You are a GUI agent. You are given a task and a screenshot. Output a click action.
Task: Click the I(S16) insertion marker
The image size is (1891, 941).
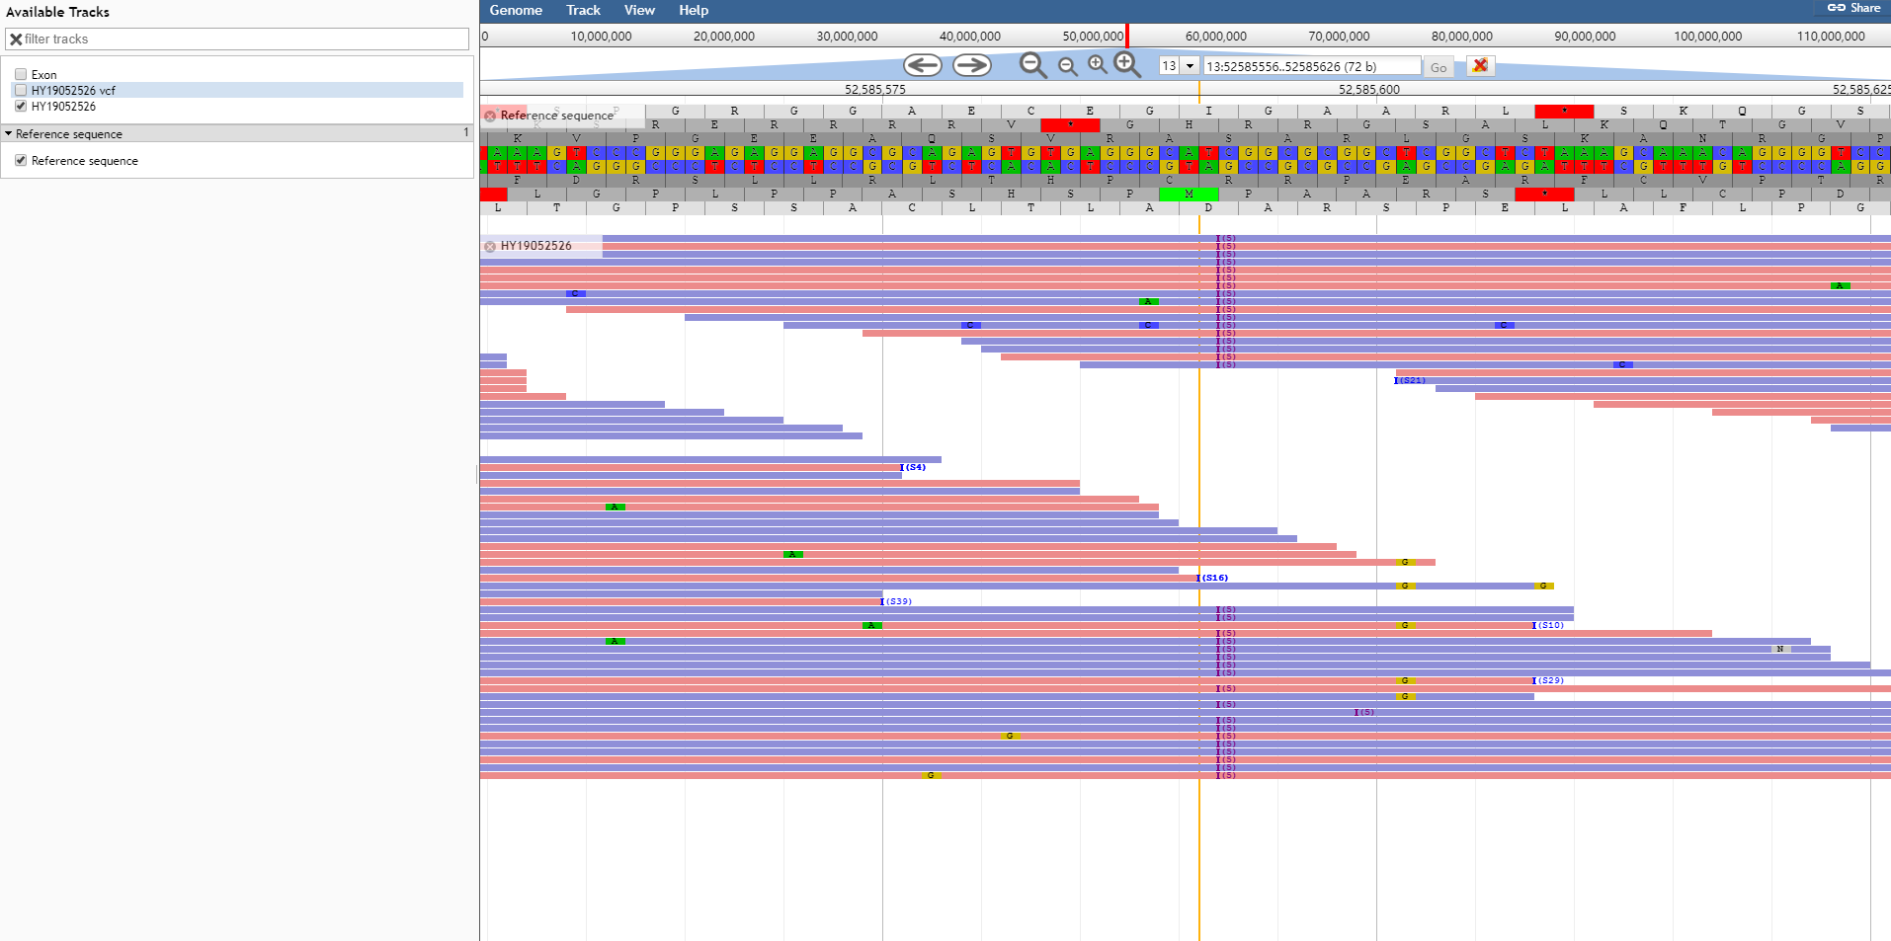tap(1212, 578)
